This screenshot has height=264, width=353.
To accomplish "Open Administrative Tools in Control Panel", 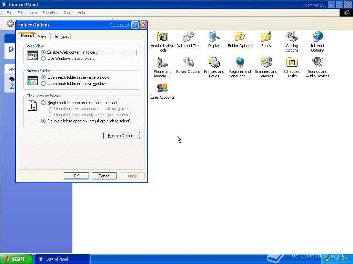I will pos(162,42).
